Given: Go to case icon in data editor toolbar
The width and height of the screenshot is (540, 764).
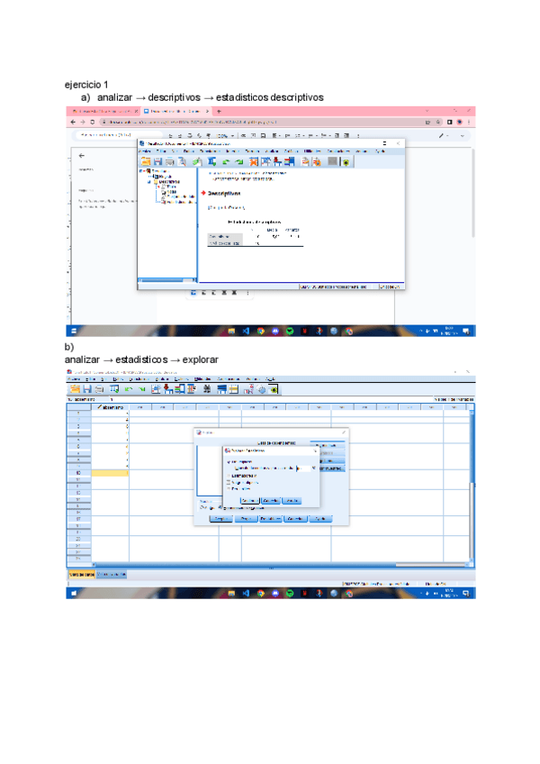Looking at the screenshot, I should 156,389.
